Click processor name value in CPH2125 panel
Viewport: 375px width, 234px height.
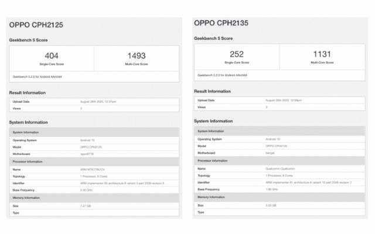point(93,170)
